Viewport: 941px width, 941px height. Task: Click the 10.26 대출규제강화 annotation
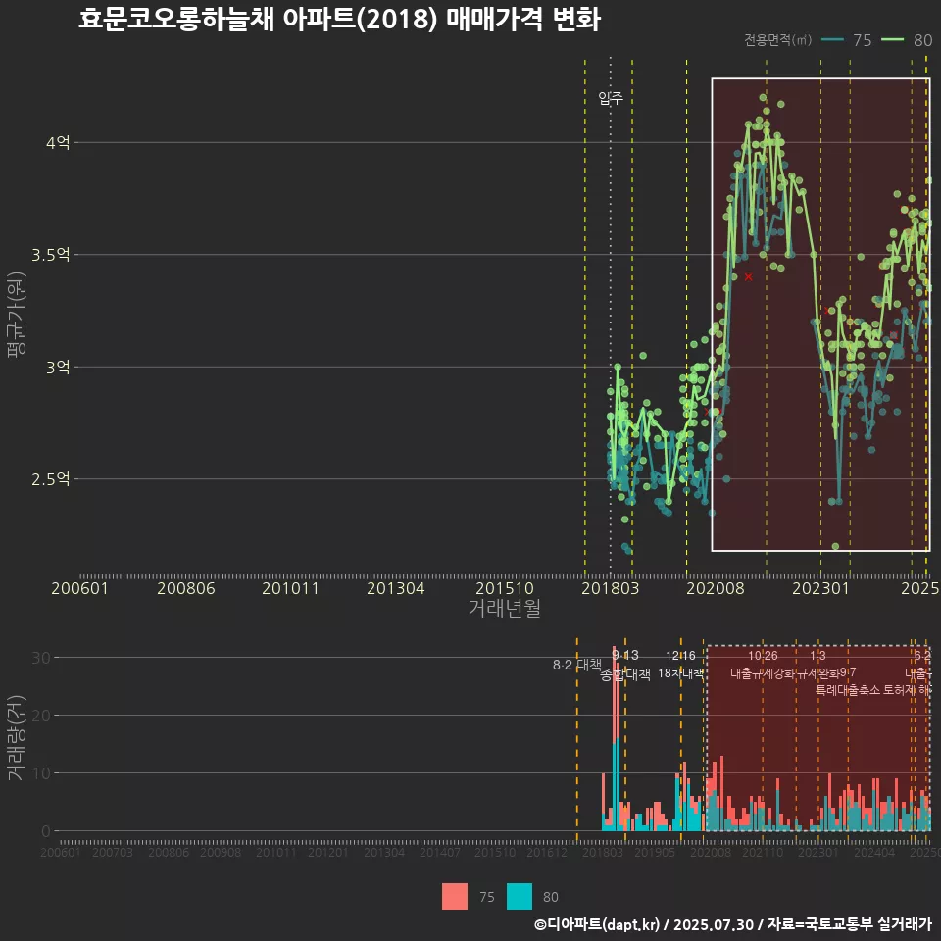pos(763,665)
